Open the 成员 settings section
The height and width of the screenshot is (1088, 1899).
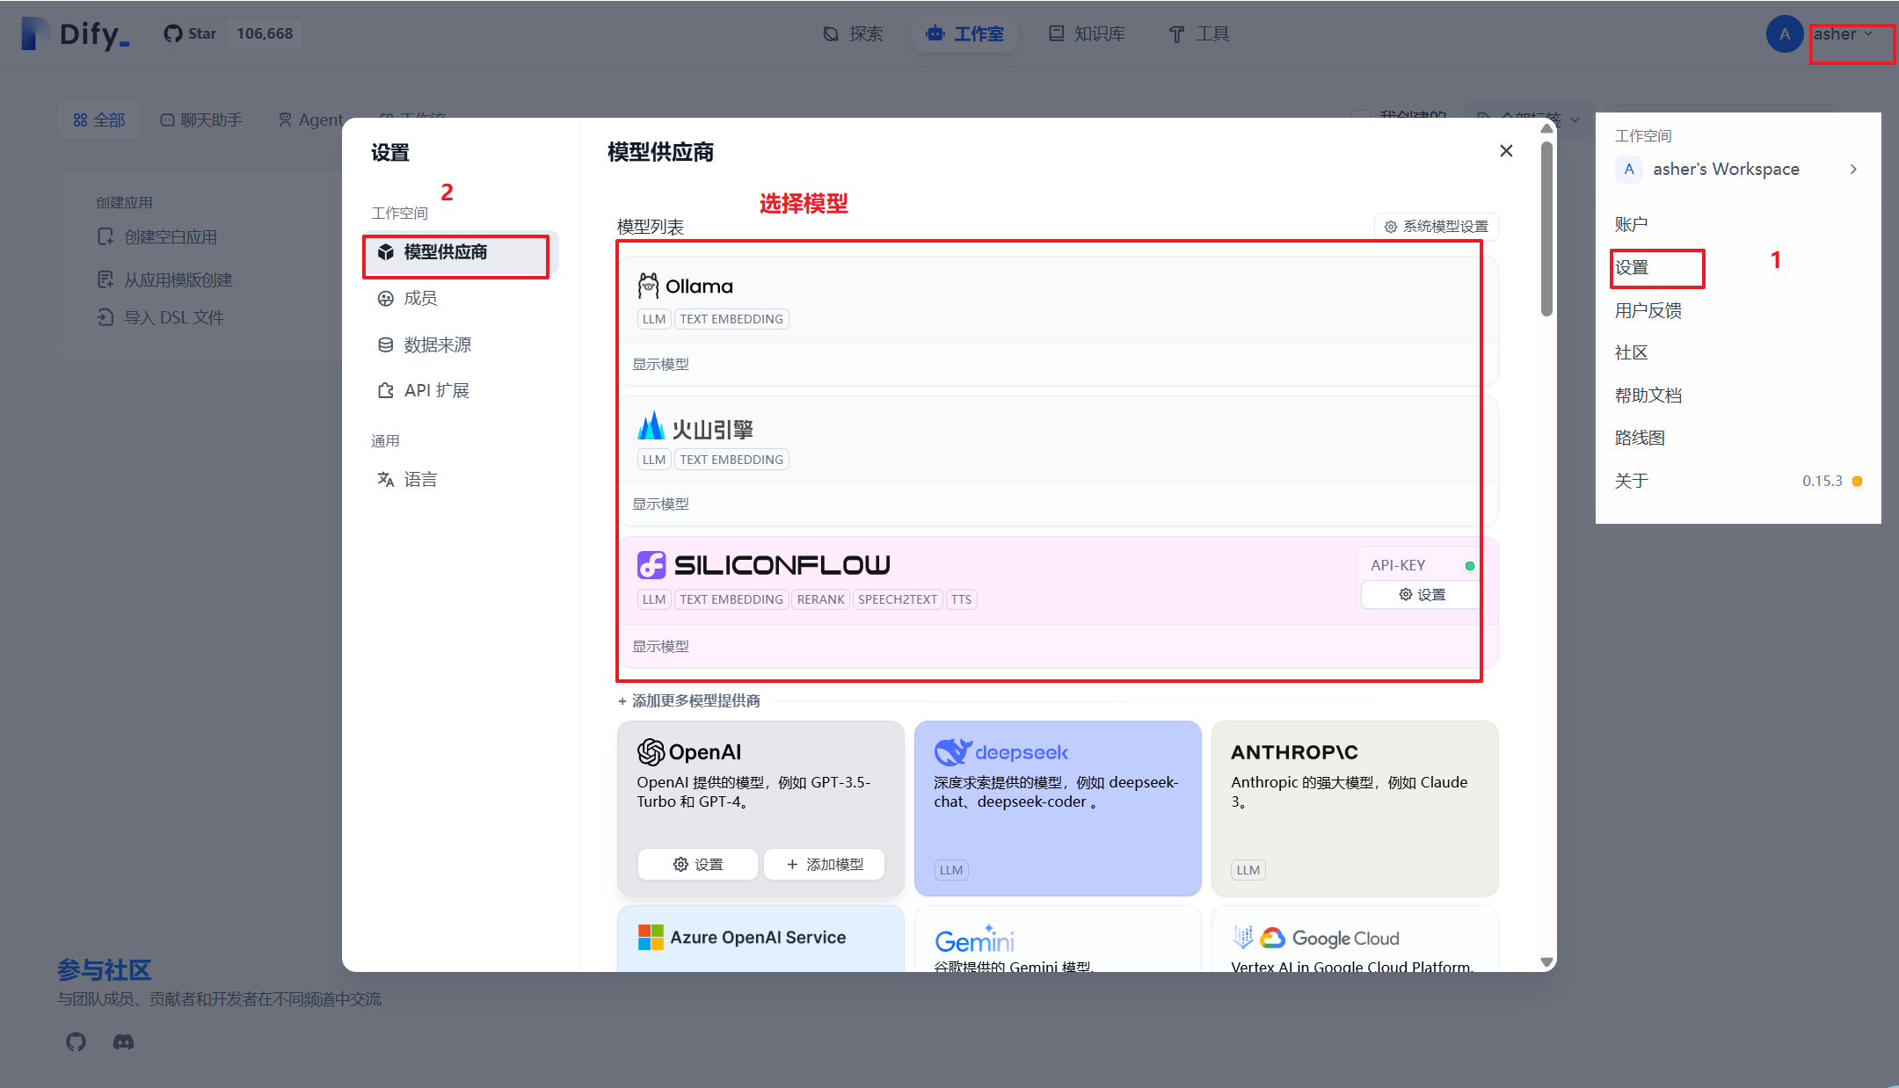click(420, 298)
